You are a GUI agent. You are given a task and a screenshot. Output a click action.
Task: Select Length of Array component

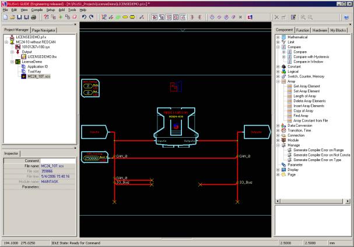click(x=304, y=96)
